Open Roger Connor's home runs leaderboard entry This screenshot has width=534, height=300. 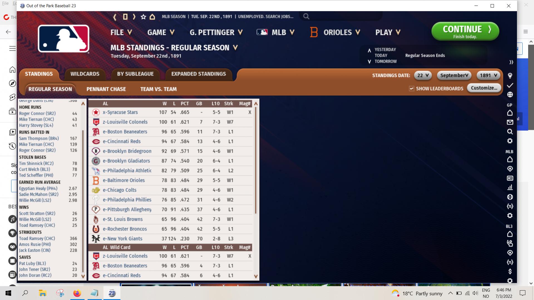point(37,113)
